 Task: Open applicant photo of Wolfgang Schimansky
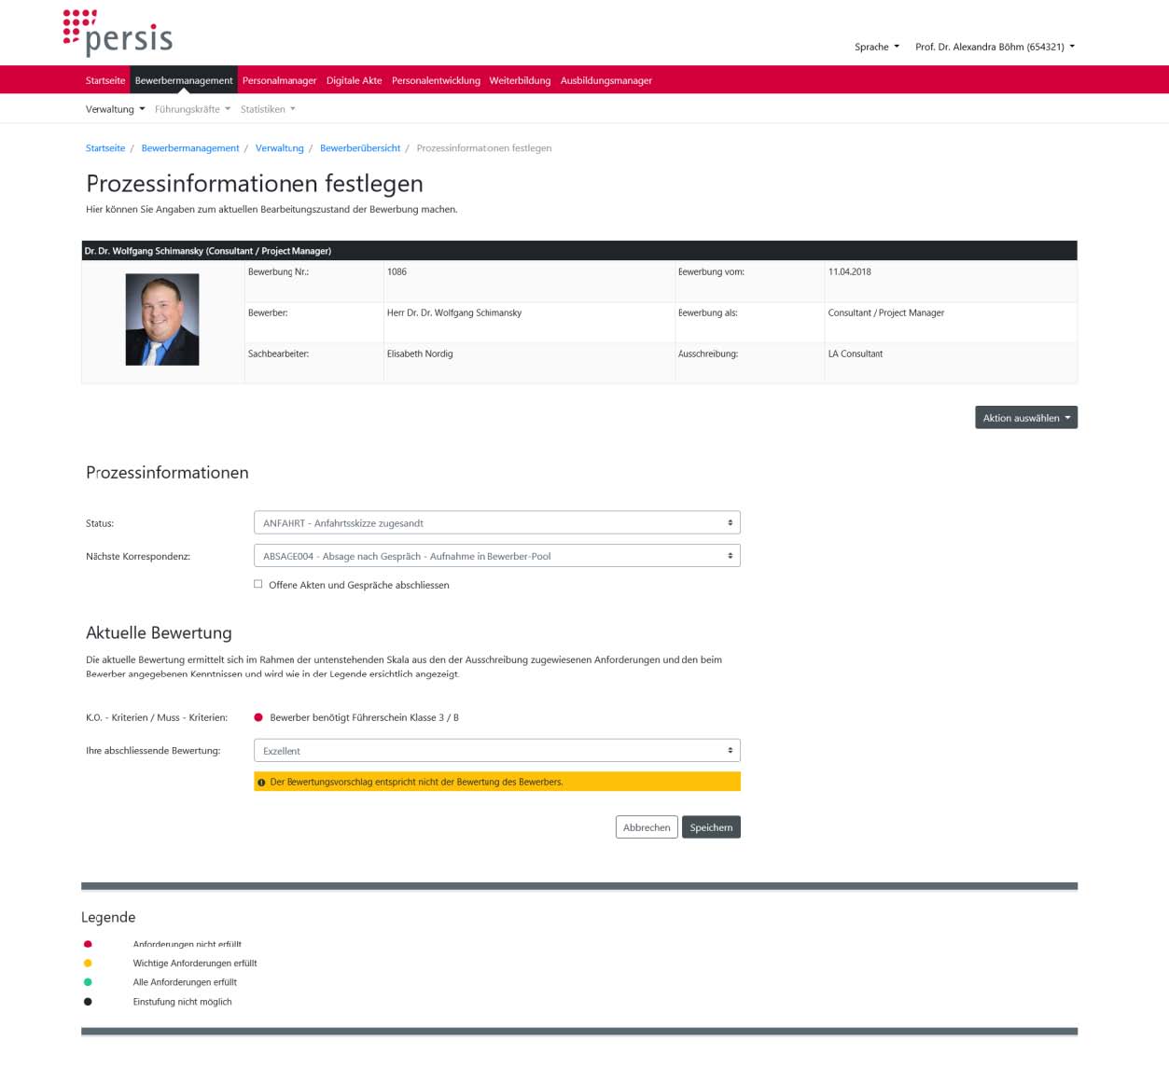point(162,319)
